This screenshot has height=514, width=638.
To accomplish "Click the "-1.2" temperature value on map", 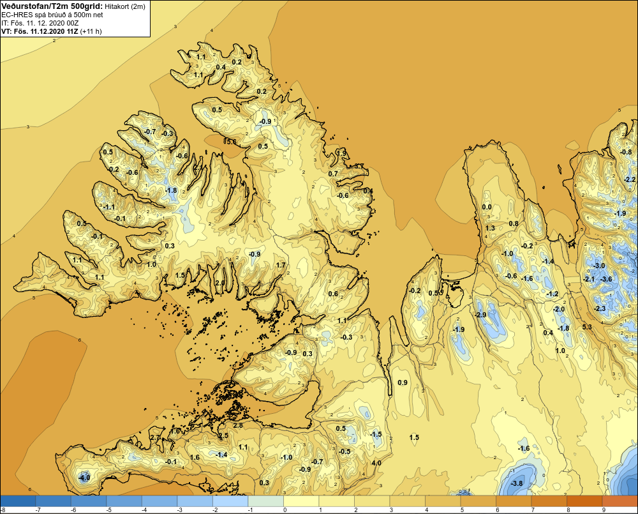I will [x=552, y=294].
